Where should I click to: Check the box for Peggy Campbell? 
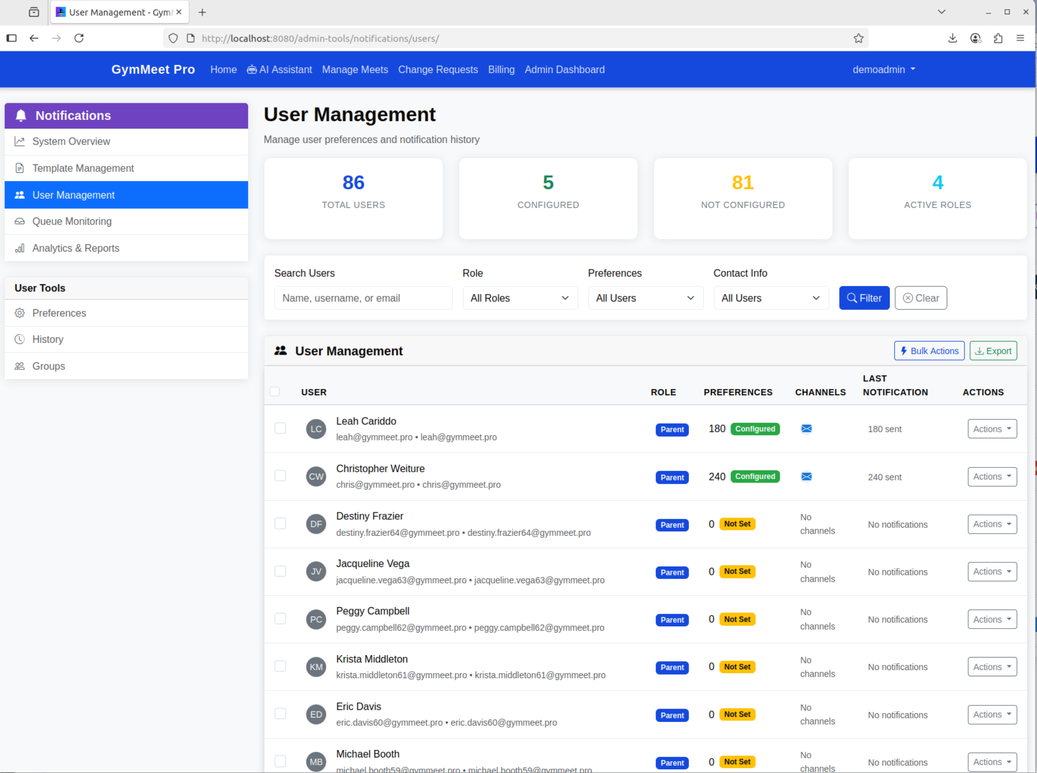[x=280, y=619]
